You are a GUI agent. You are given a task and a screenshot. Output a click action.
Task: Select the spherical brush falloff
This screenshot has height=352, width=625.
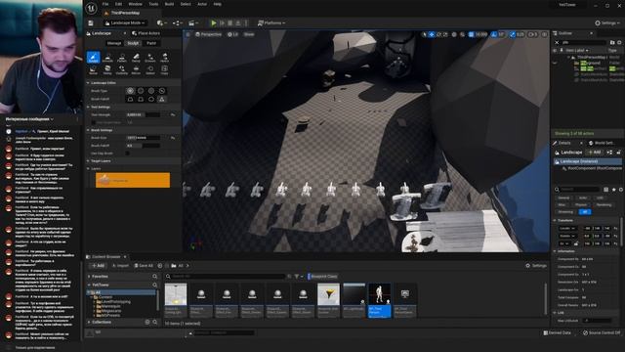click(x=151, y=99)
